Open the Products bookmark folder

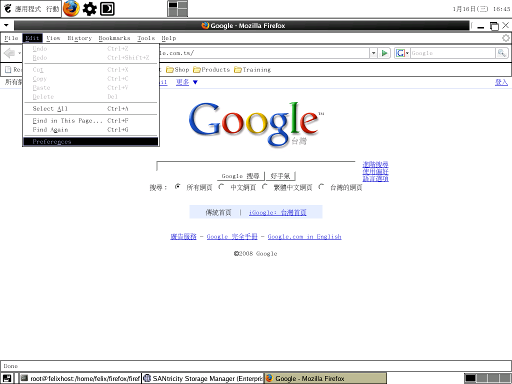tap(211, 69)
